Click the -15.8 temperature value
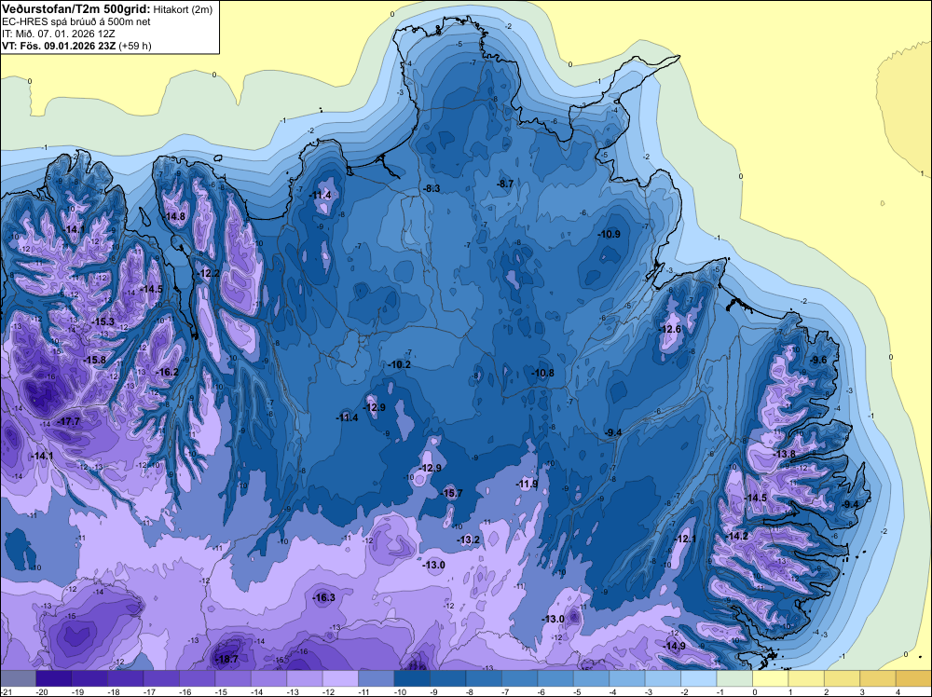 pos(94,360)
